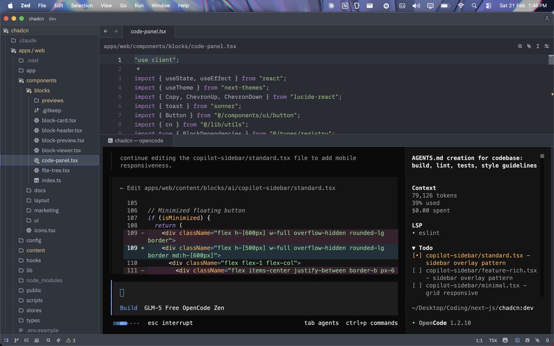Open Notion from the macOS menu bar

[x=345, y=6]
